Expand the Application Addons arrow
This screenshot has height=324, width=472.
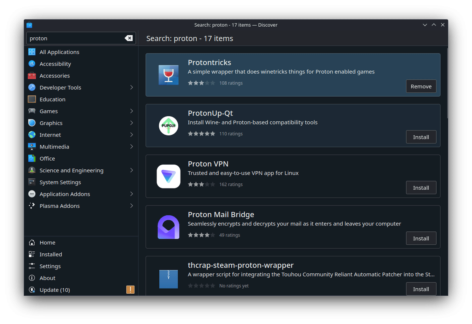click(x=131, y=194)
